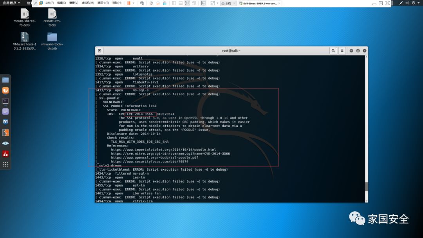The image size is (423, 238).
Task: Click the take snapshot clock icon
Action: pos(151,3)
